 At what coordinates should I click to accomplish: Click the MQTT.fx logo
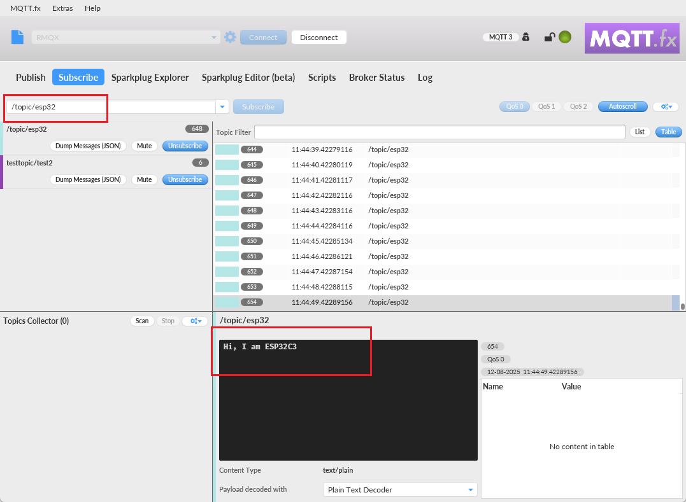coord(632,38)
